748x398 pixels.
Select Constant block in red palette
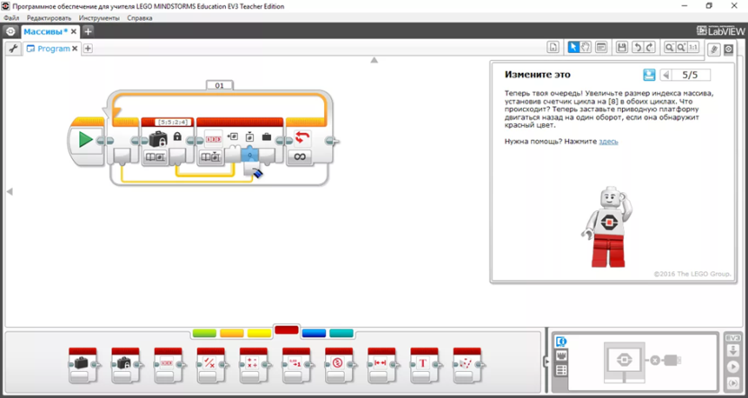(x=125, y=365)
